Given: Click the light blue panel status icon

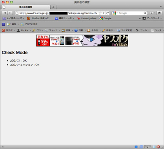Looking at the screenshot, I should pyautogui.click(x=154, y=147).
